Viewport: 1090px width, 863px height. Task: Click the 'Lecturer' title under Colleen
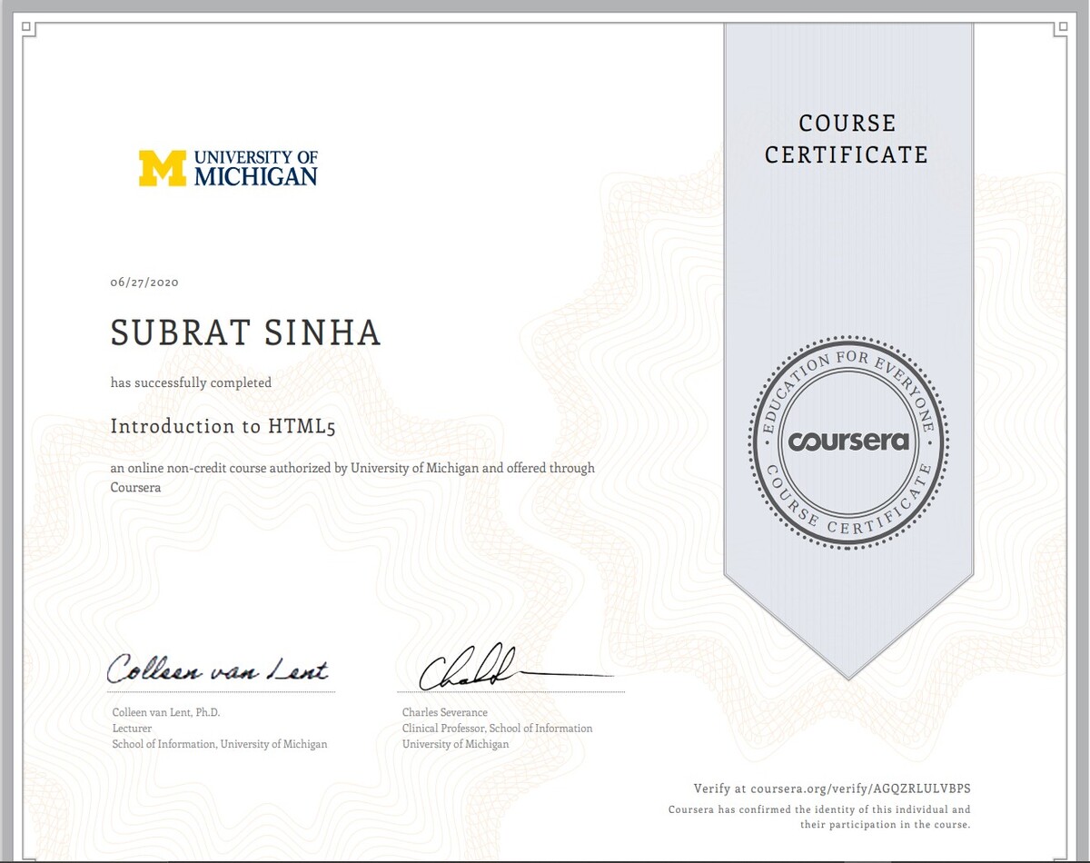tap(132, 729)
